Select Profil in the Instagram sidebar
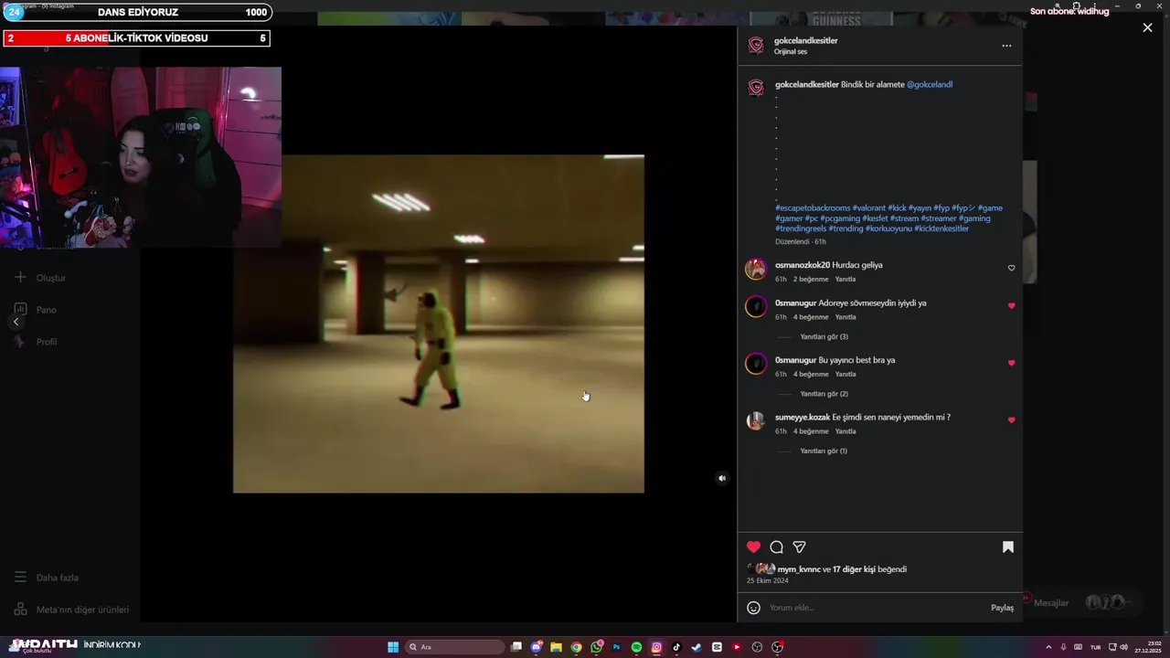The height and width of the screenshot is (658, 1170). [36, 342]
